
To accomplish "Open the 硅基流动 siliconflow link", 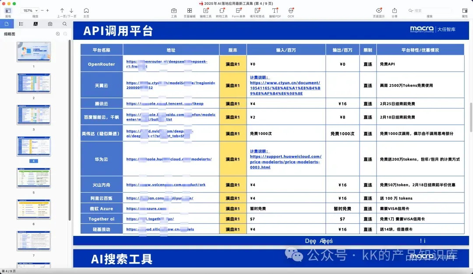I will point(160,229).
